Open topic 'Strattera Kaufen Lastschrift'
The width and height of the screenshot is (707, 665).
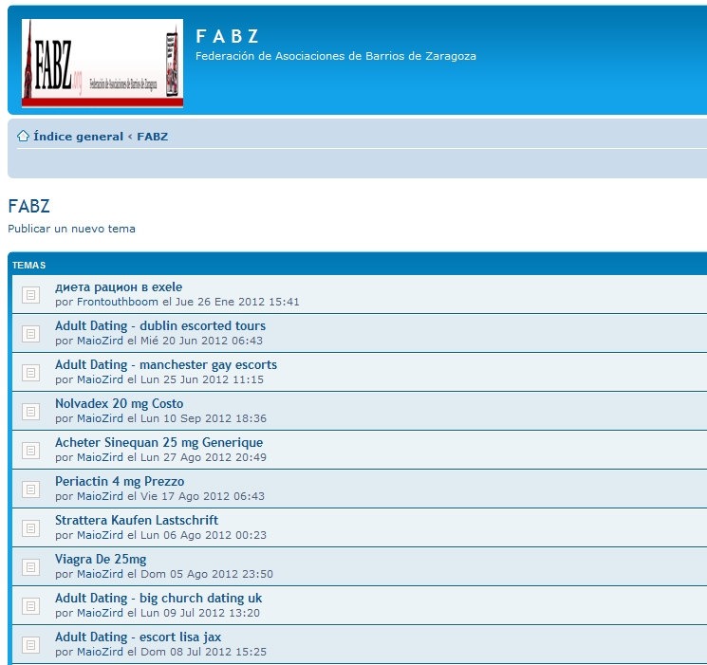[x=137, y=520]
